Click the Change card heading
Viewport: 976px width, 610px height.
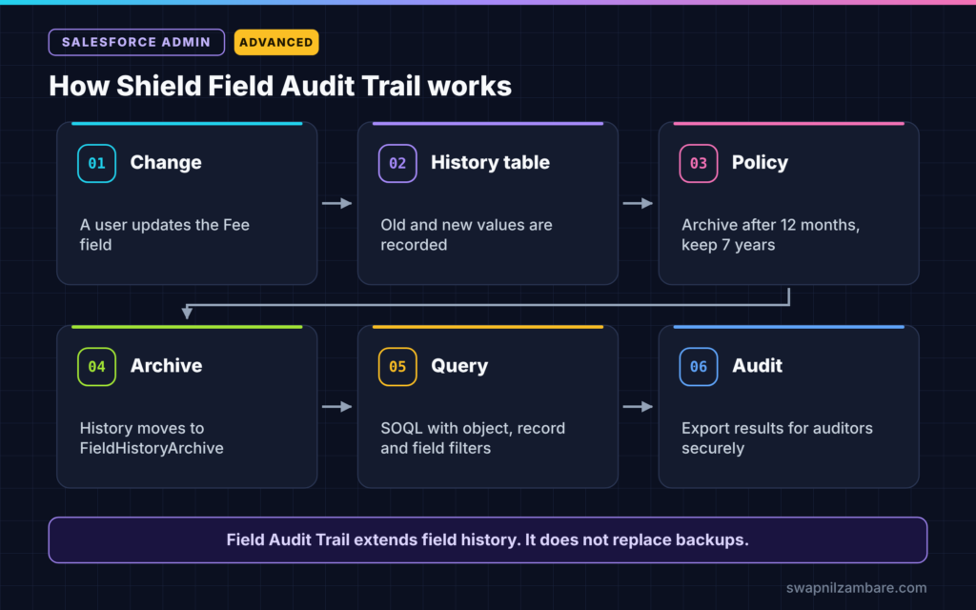(x=166, y=162)
